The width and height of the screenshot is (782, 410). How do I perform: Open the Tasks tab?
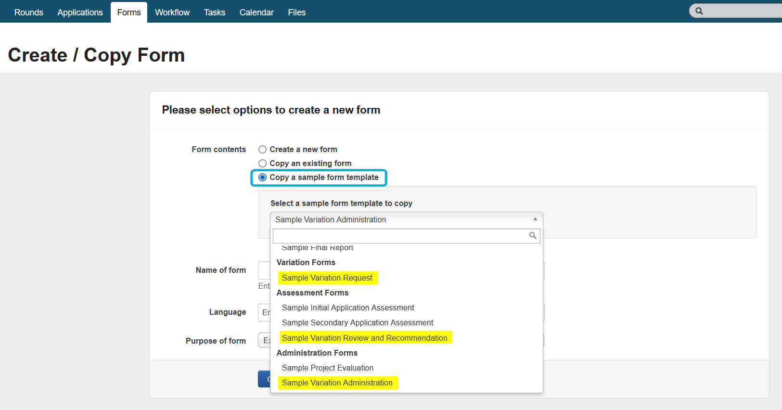tap(214, 13)
